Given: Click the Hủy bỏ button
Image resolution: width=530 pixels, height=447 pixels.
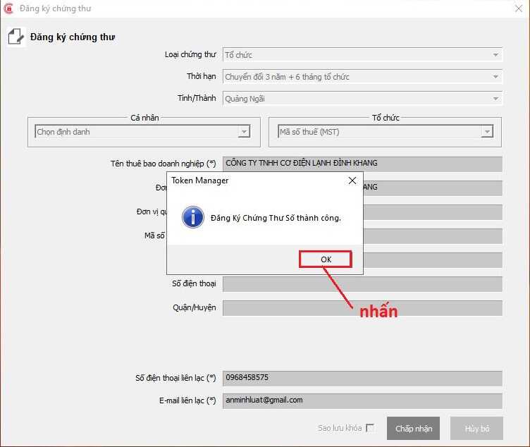Looking at the screenshot, I should coord(476,429).
